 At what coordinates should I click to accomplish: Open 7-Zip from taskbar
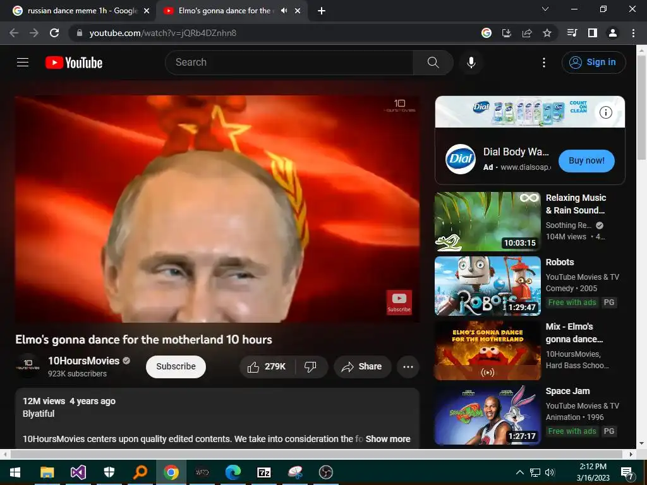(x=263, y=472)
